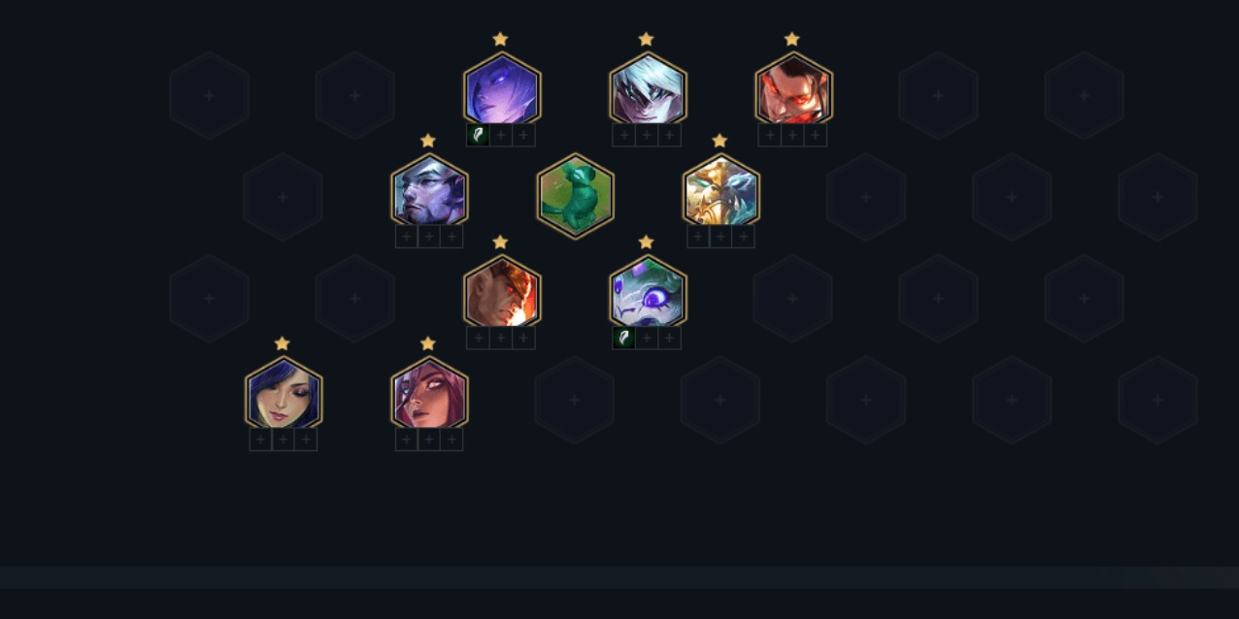Open the feather item on the purple-haired champion
The width and height of the screenshot is (1239, 619).
pos(478,135)
